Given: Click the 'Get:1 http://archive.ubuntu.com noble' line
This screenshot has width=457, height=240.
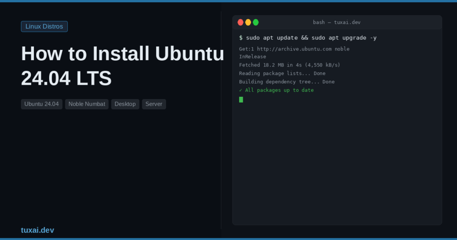Looking at the screenshot, I should [295, 49].
